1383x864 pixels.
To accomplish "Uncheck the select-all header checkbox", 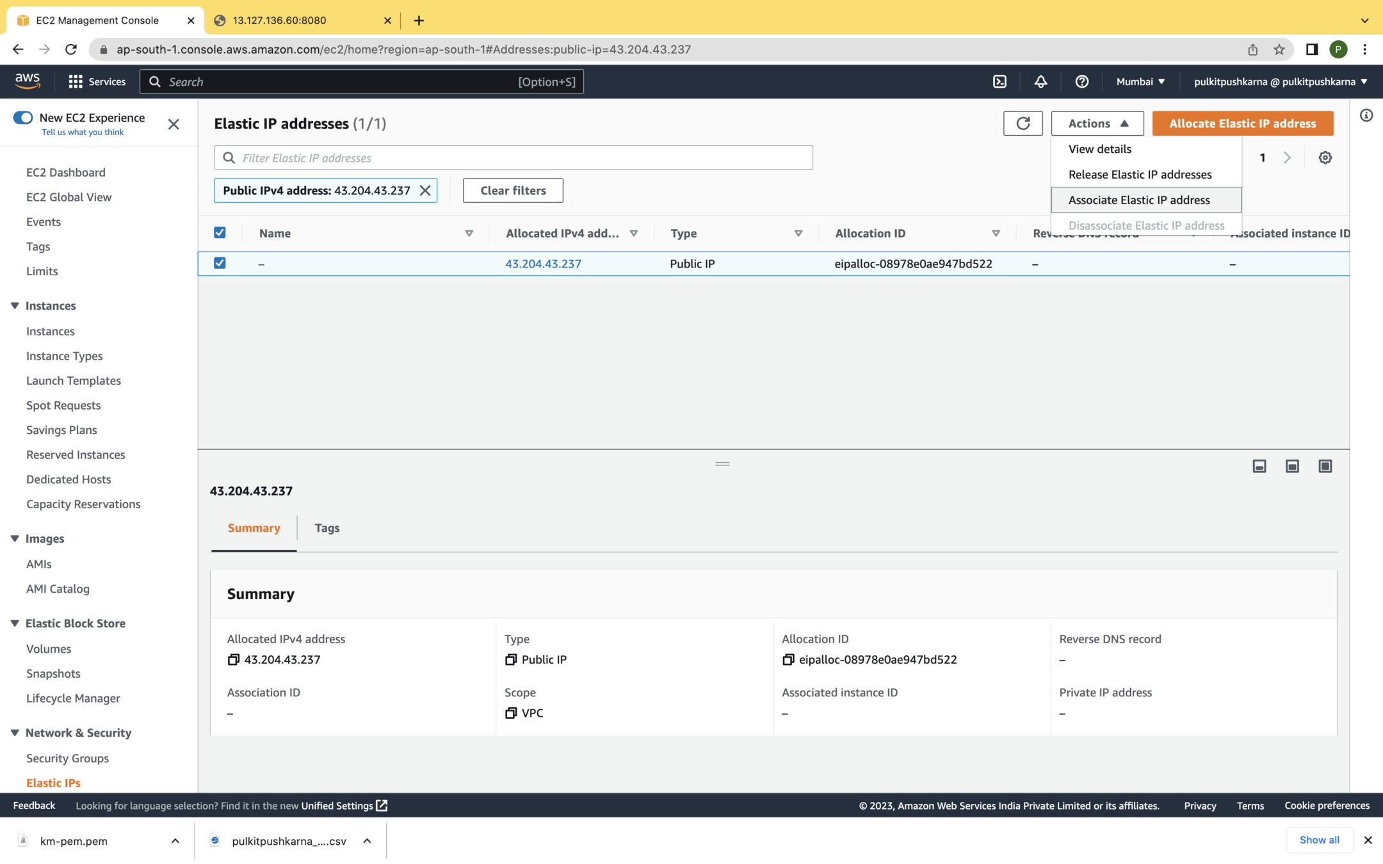I will click(x=220, y=232).
